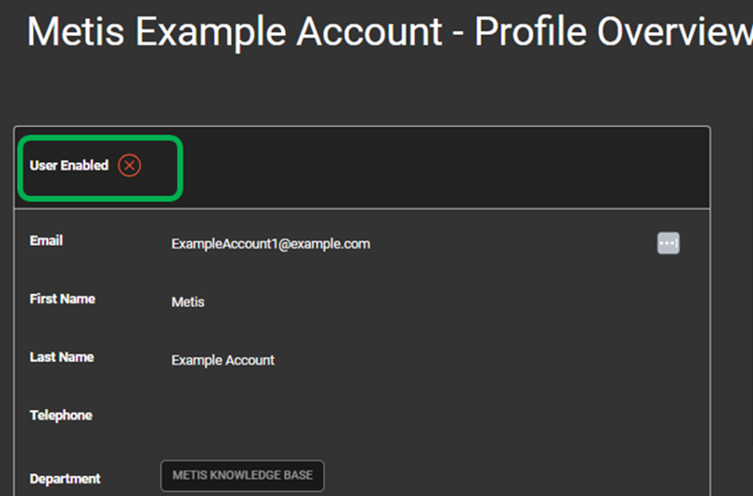Click the empty dark strip right of User Enabled

445,167
